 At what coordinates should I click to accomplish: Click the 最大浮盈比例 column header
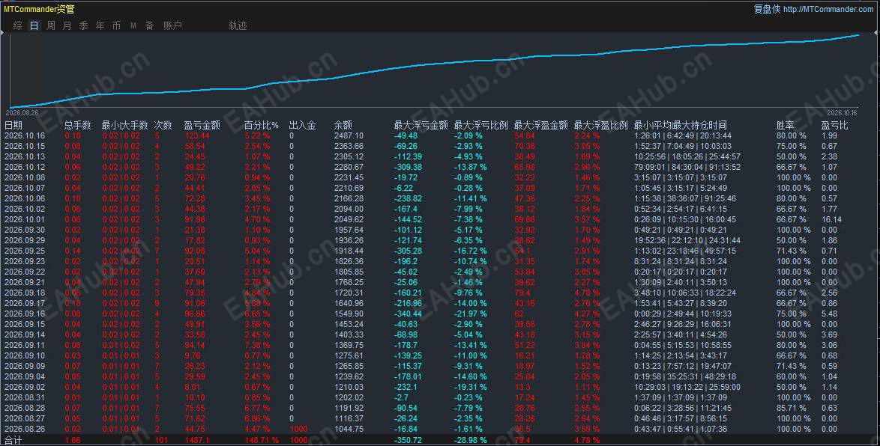tap(600, 125)
